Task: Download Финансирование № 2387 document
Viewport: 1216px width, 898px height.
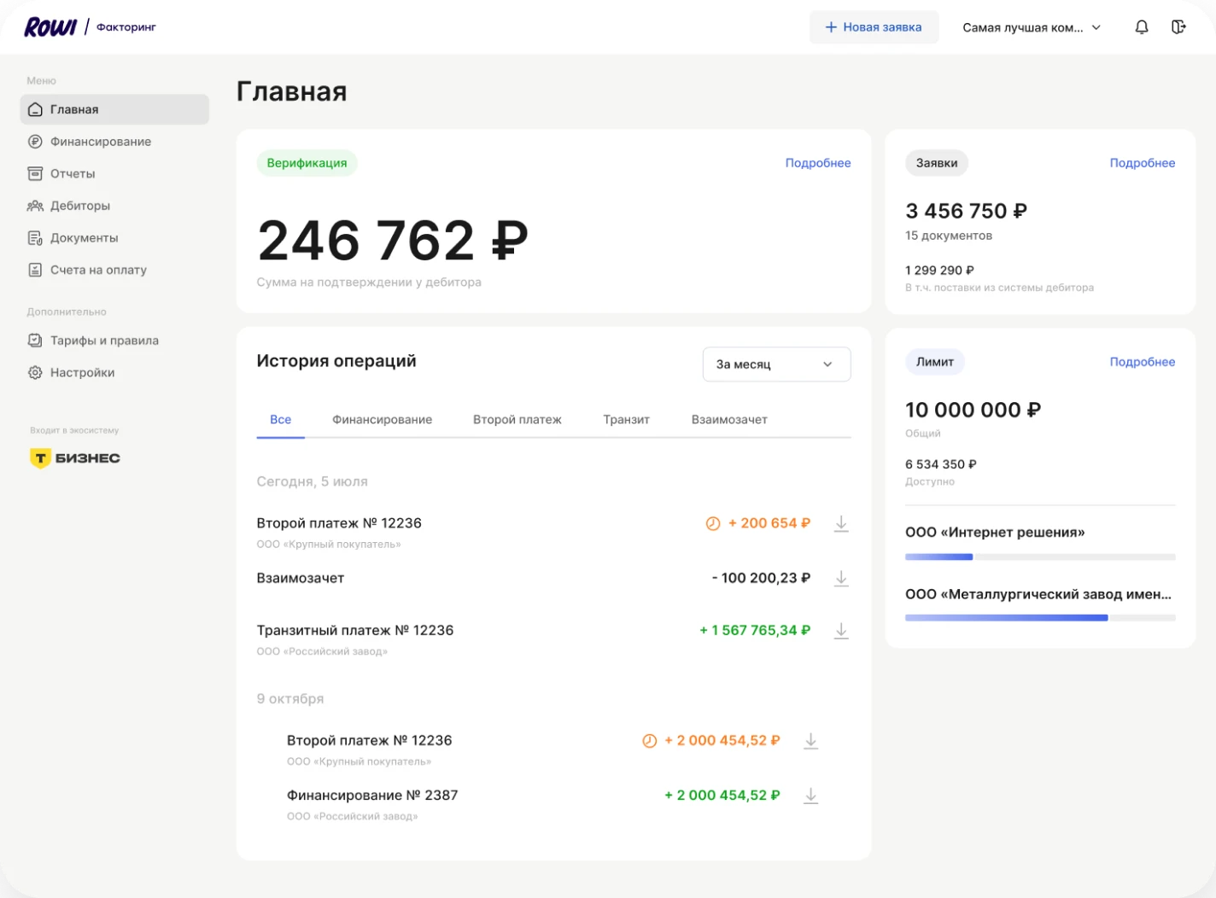Action: tap(810, 796)
